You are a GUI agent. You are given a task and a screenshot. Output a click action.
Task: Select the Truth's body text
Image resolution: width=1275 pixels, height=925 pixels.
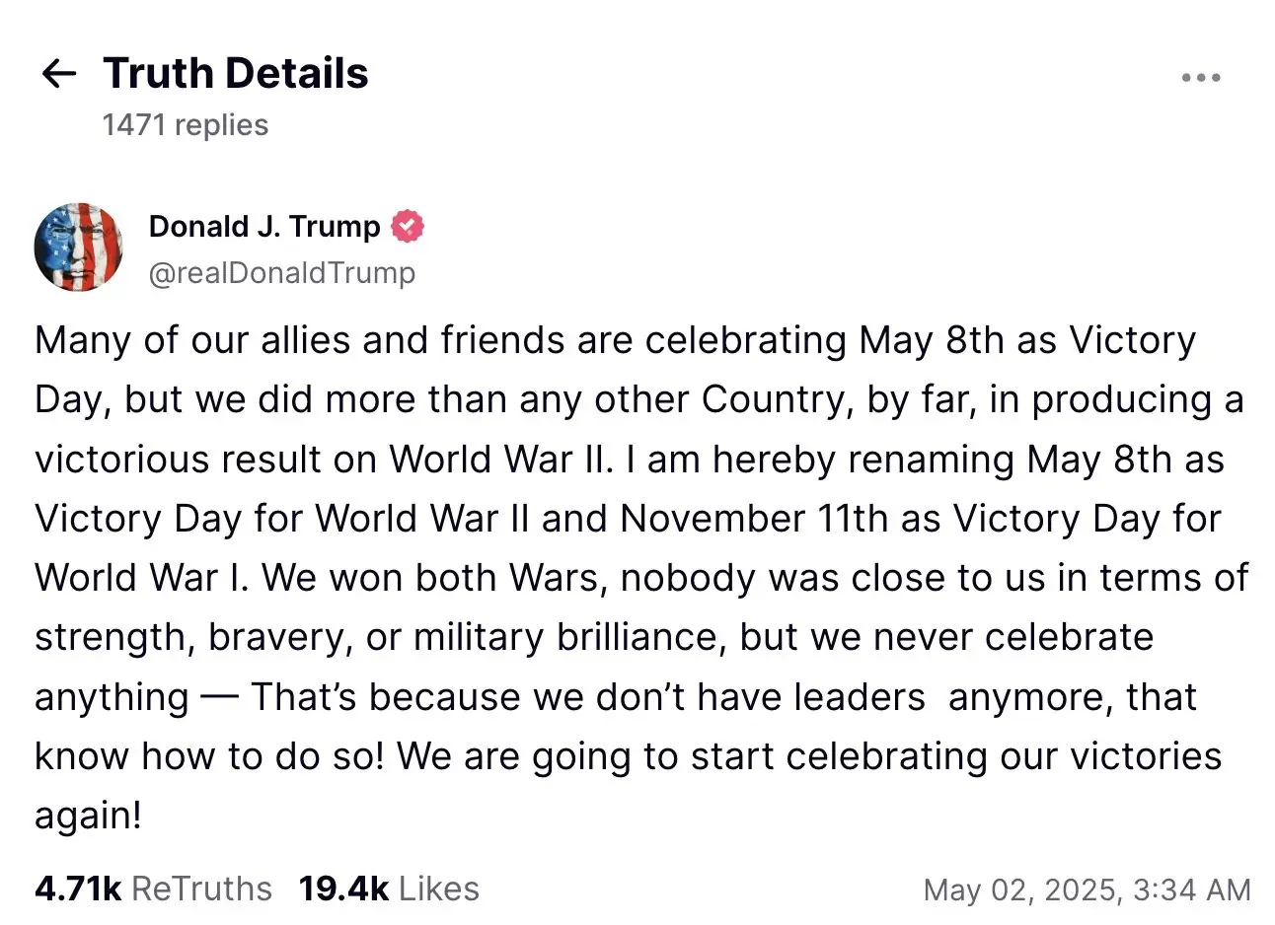(x=632, y=577)
